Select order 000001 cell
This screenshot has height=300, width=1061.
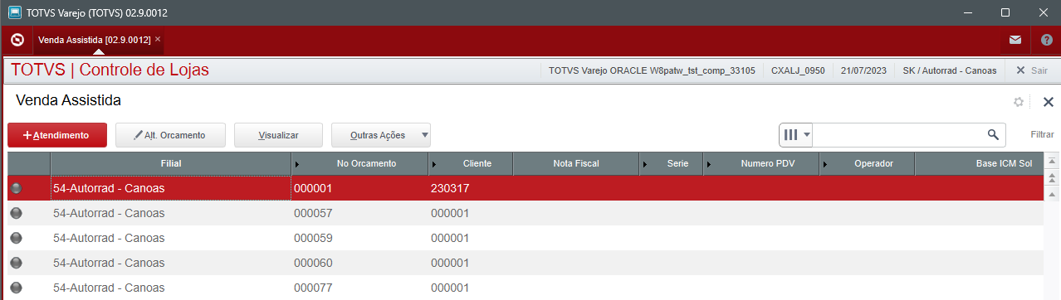click(359, 189)
